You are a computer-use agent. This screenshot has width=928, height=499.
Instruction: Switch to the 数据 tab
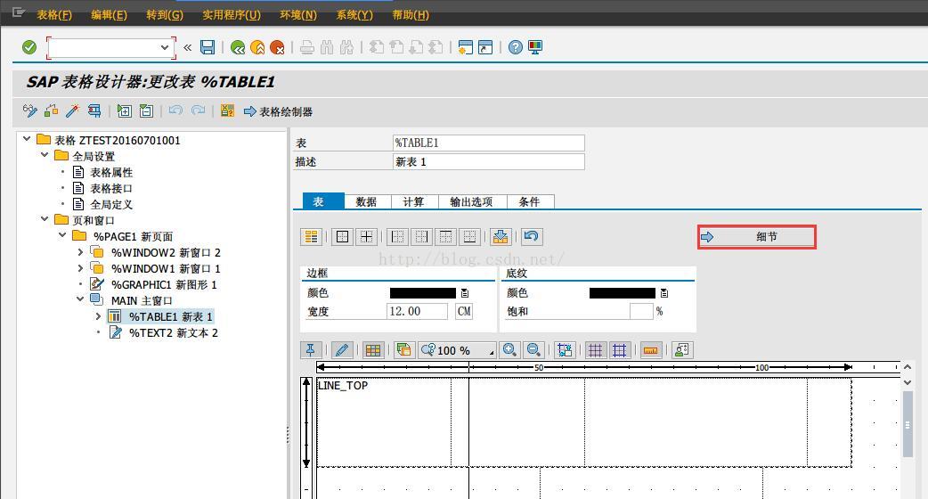[x=366, y=202]
